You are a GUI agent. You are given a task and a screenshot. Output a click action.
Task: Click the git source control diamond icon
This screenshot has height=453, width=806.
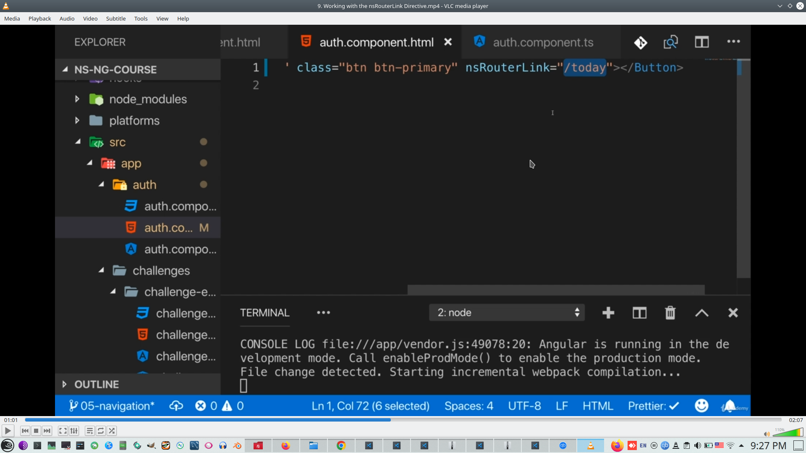point(641,42)
